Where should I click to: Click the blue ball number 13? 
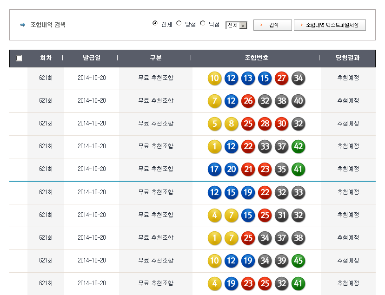coord(248,78)
